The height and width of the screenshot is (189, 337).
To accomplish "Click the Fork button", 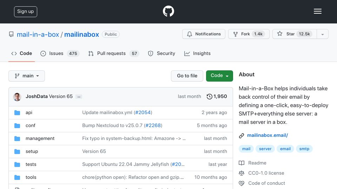I will tap(249, 34).
